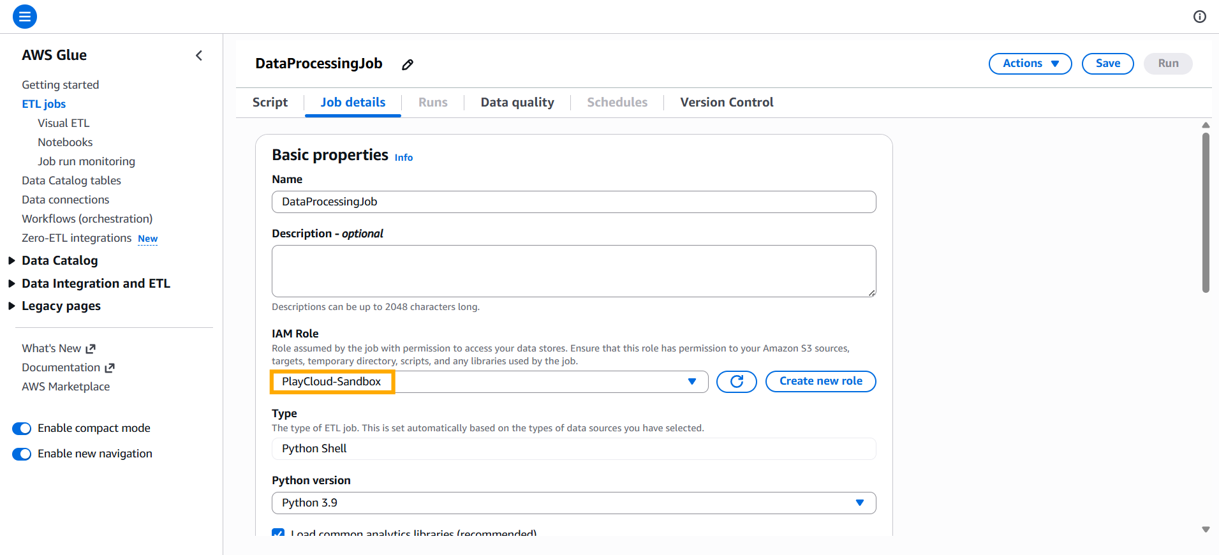Open ETL jobs in sidebar
Image resolution: width=1219 pixels, height=555 pixels.
click(44, 104)
